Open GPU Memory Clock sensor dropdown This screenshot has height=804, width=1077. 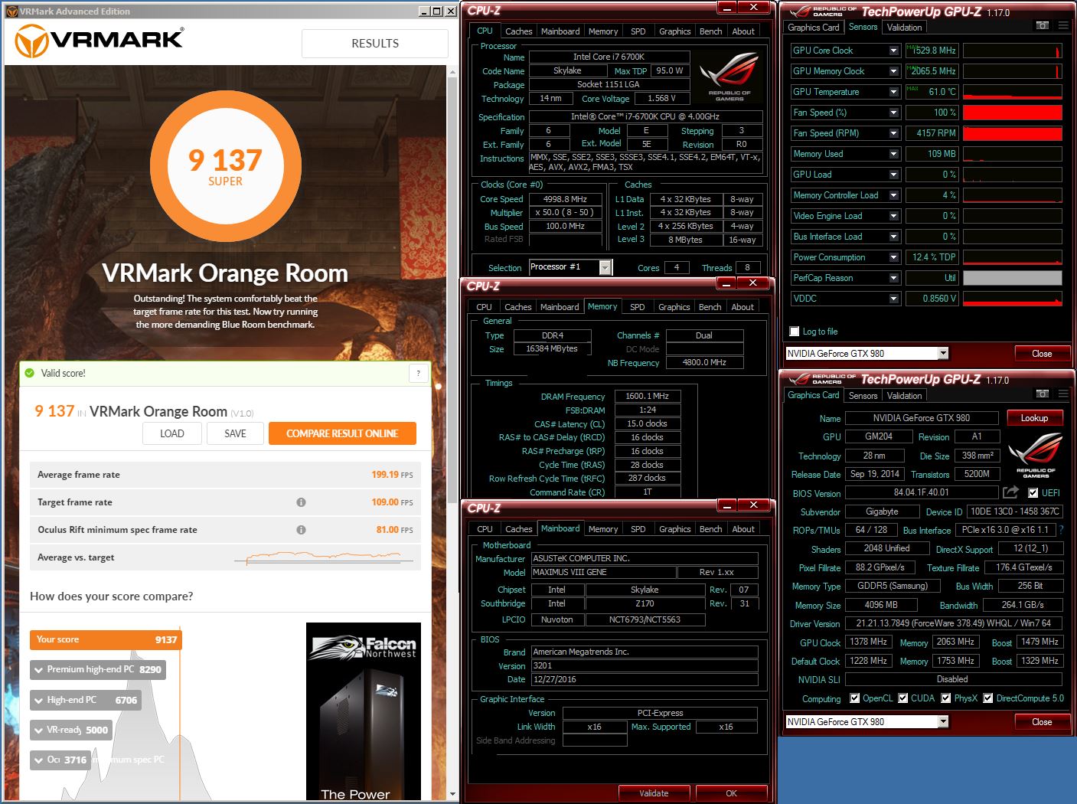click(893, 71)
